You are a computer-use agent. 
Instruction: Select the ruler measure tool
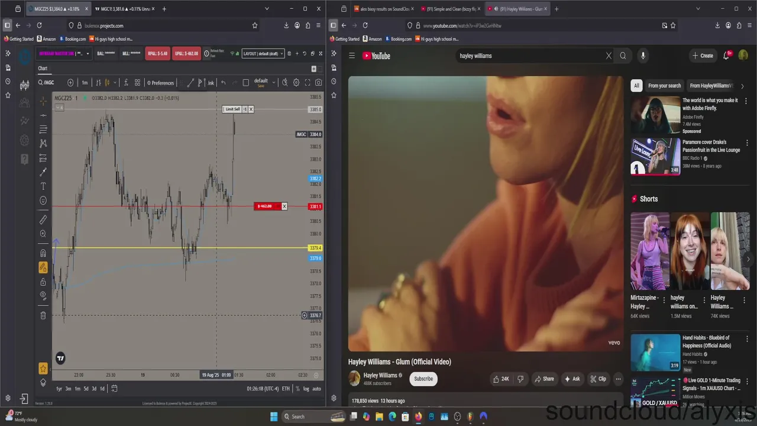pos(43,220)
